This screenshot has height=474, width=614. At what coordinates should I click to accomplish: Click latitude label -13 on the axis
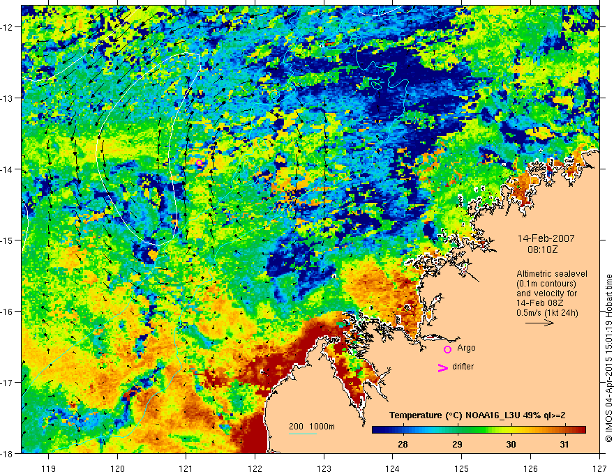(x=8, y=98)
